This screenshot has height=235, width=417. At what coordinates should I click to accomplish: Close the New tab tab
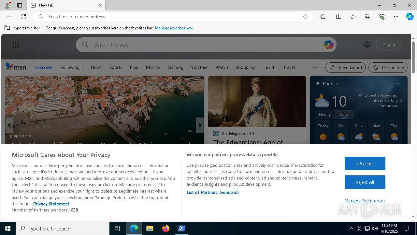coord(100,5)
